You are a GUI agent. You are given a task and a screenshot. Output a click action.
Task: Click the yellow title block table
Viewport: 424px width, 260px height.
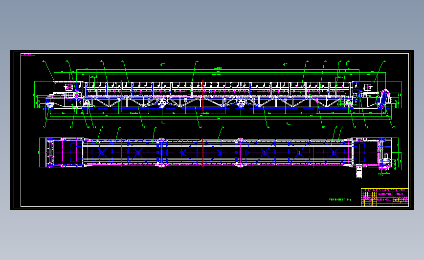click(384, 198)
